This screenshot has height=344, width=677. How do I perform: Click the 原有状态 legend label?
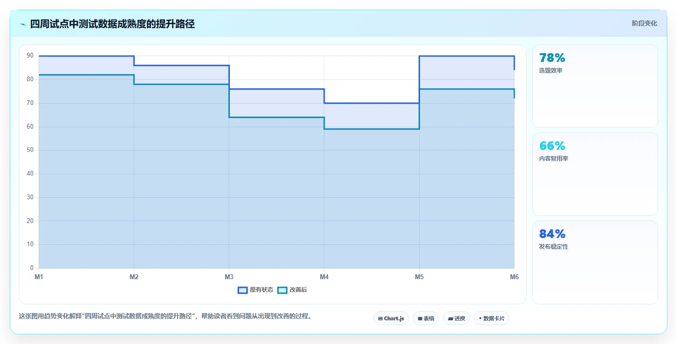click(x=261, y=290)
